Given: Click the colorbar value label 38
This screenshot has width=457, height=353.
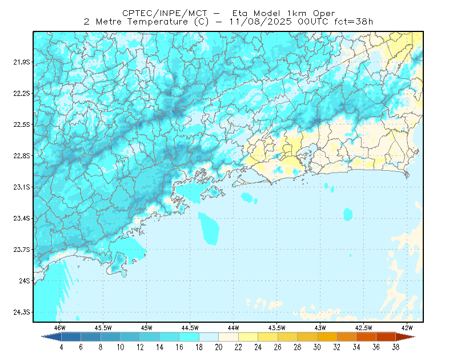Looking at the screenshot, I should [395, 347].
